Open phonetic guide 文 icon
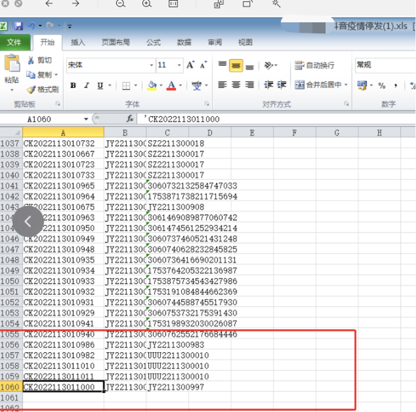 pos(196,85)
